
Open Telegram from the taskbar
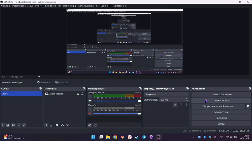click(x=144, y=137)
